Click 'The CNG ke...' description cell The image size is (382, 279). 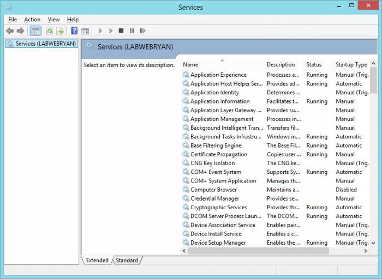[x=284, y=163]
